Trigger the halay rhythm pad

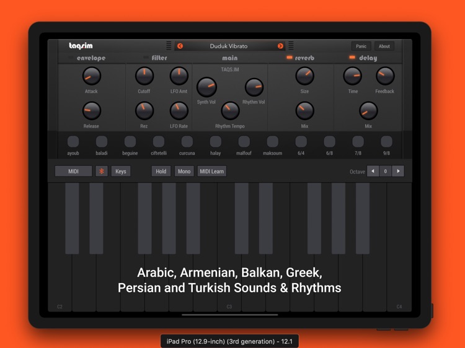coord(216,142)
